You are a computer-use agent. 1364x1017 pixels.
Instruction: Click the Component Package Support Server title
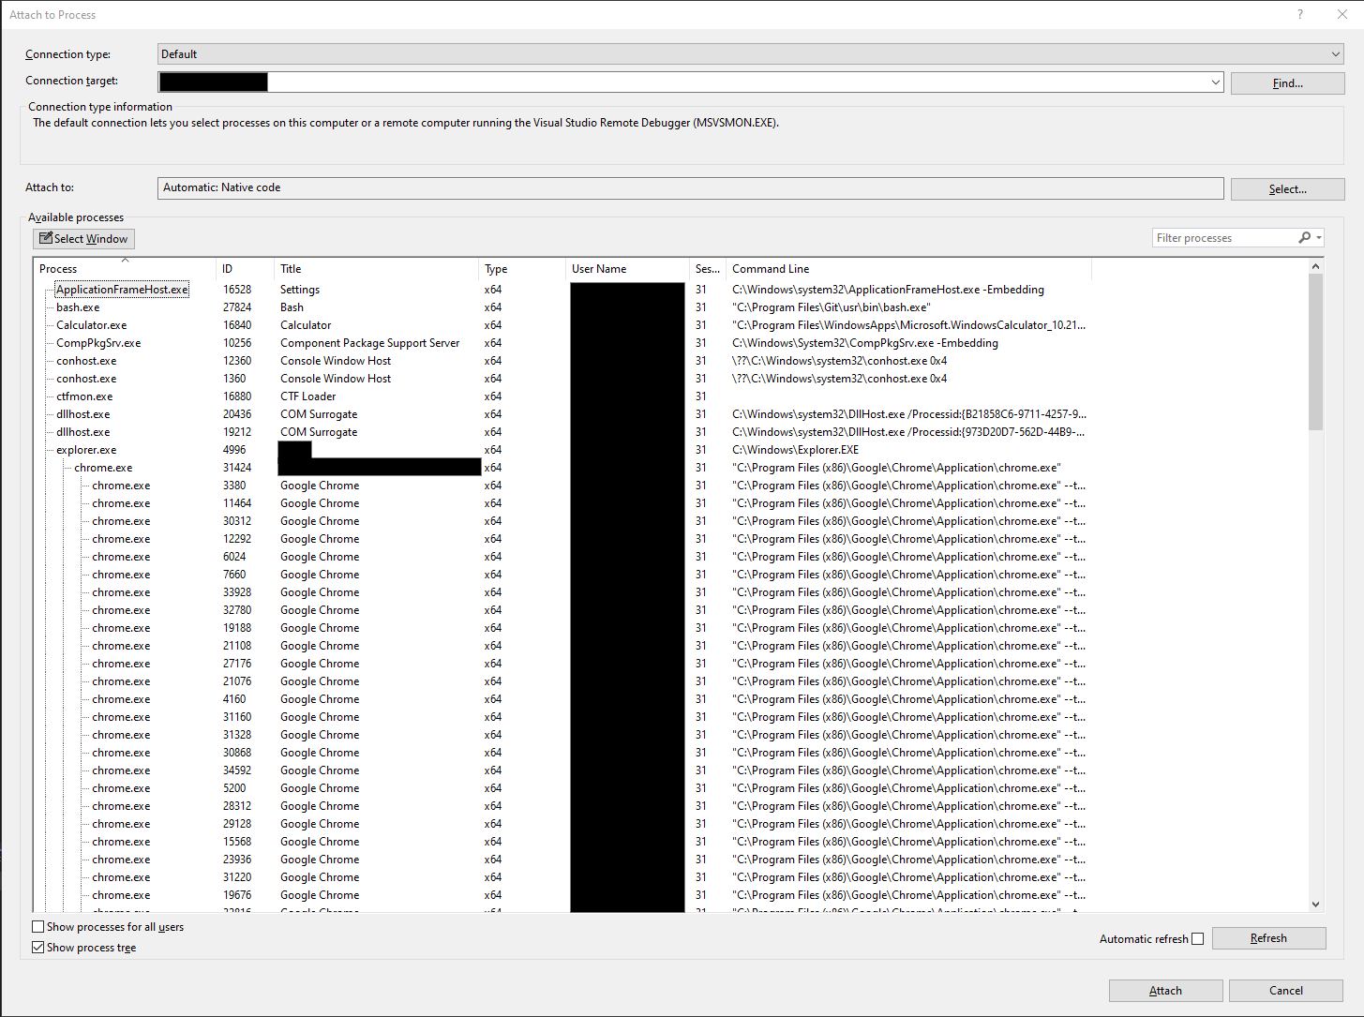click(370, 343)
